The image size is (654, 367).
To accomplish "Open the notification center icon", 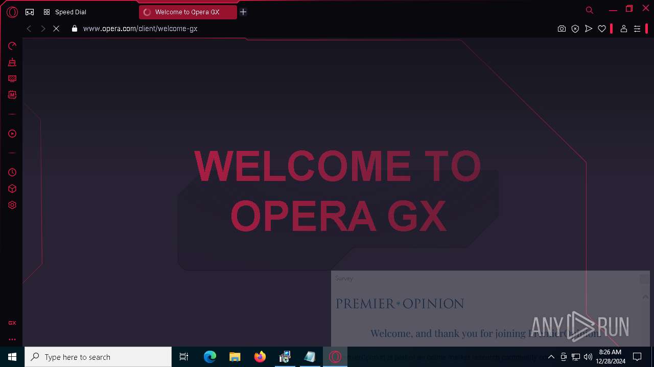I will (x=637, y=357).
